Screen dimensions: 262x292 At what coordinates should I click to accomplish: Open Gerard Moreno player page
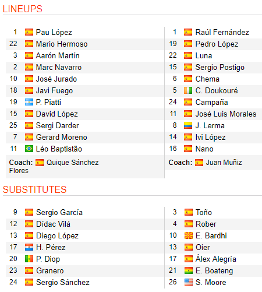[62, 138]
